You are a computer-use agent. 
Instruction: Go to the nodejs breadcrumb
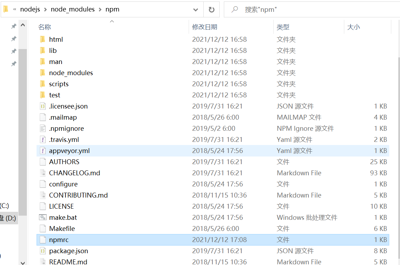click(x=30, y=9)
